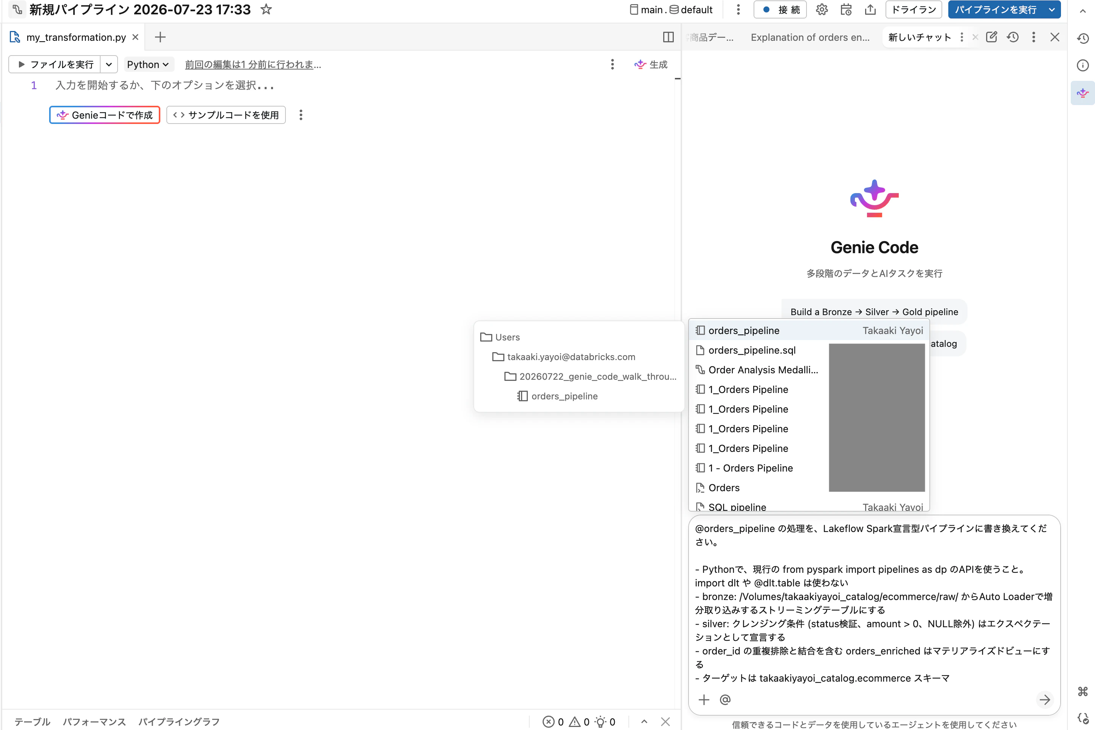Add a new file tab
The height and width of the screenshot is (730, 1095).
pyautogui.click(x=160, y=37)
